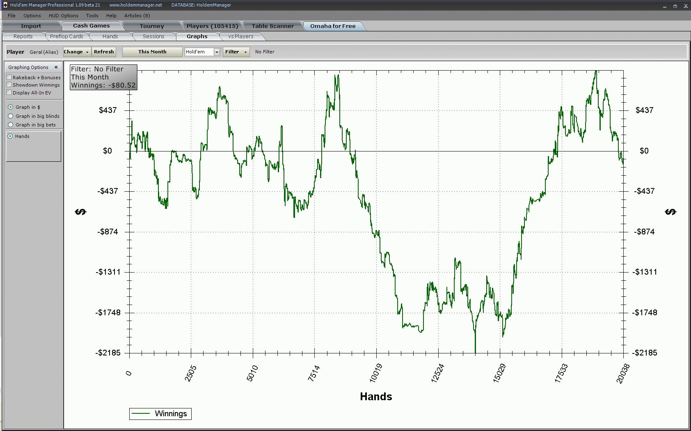Viewport: 691px width, 431px height.
Task: Click the This Month date range button
Action: pos(152,52)
